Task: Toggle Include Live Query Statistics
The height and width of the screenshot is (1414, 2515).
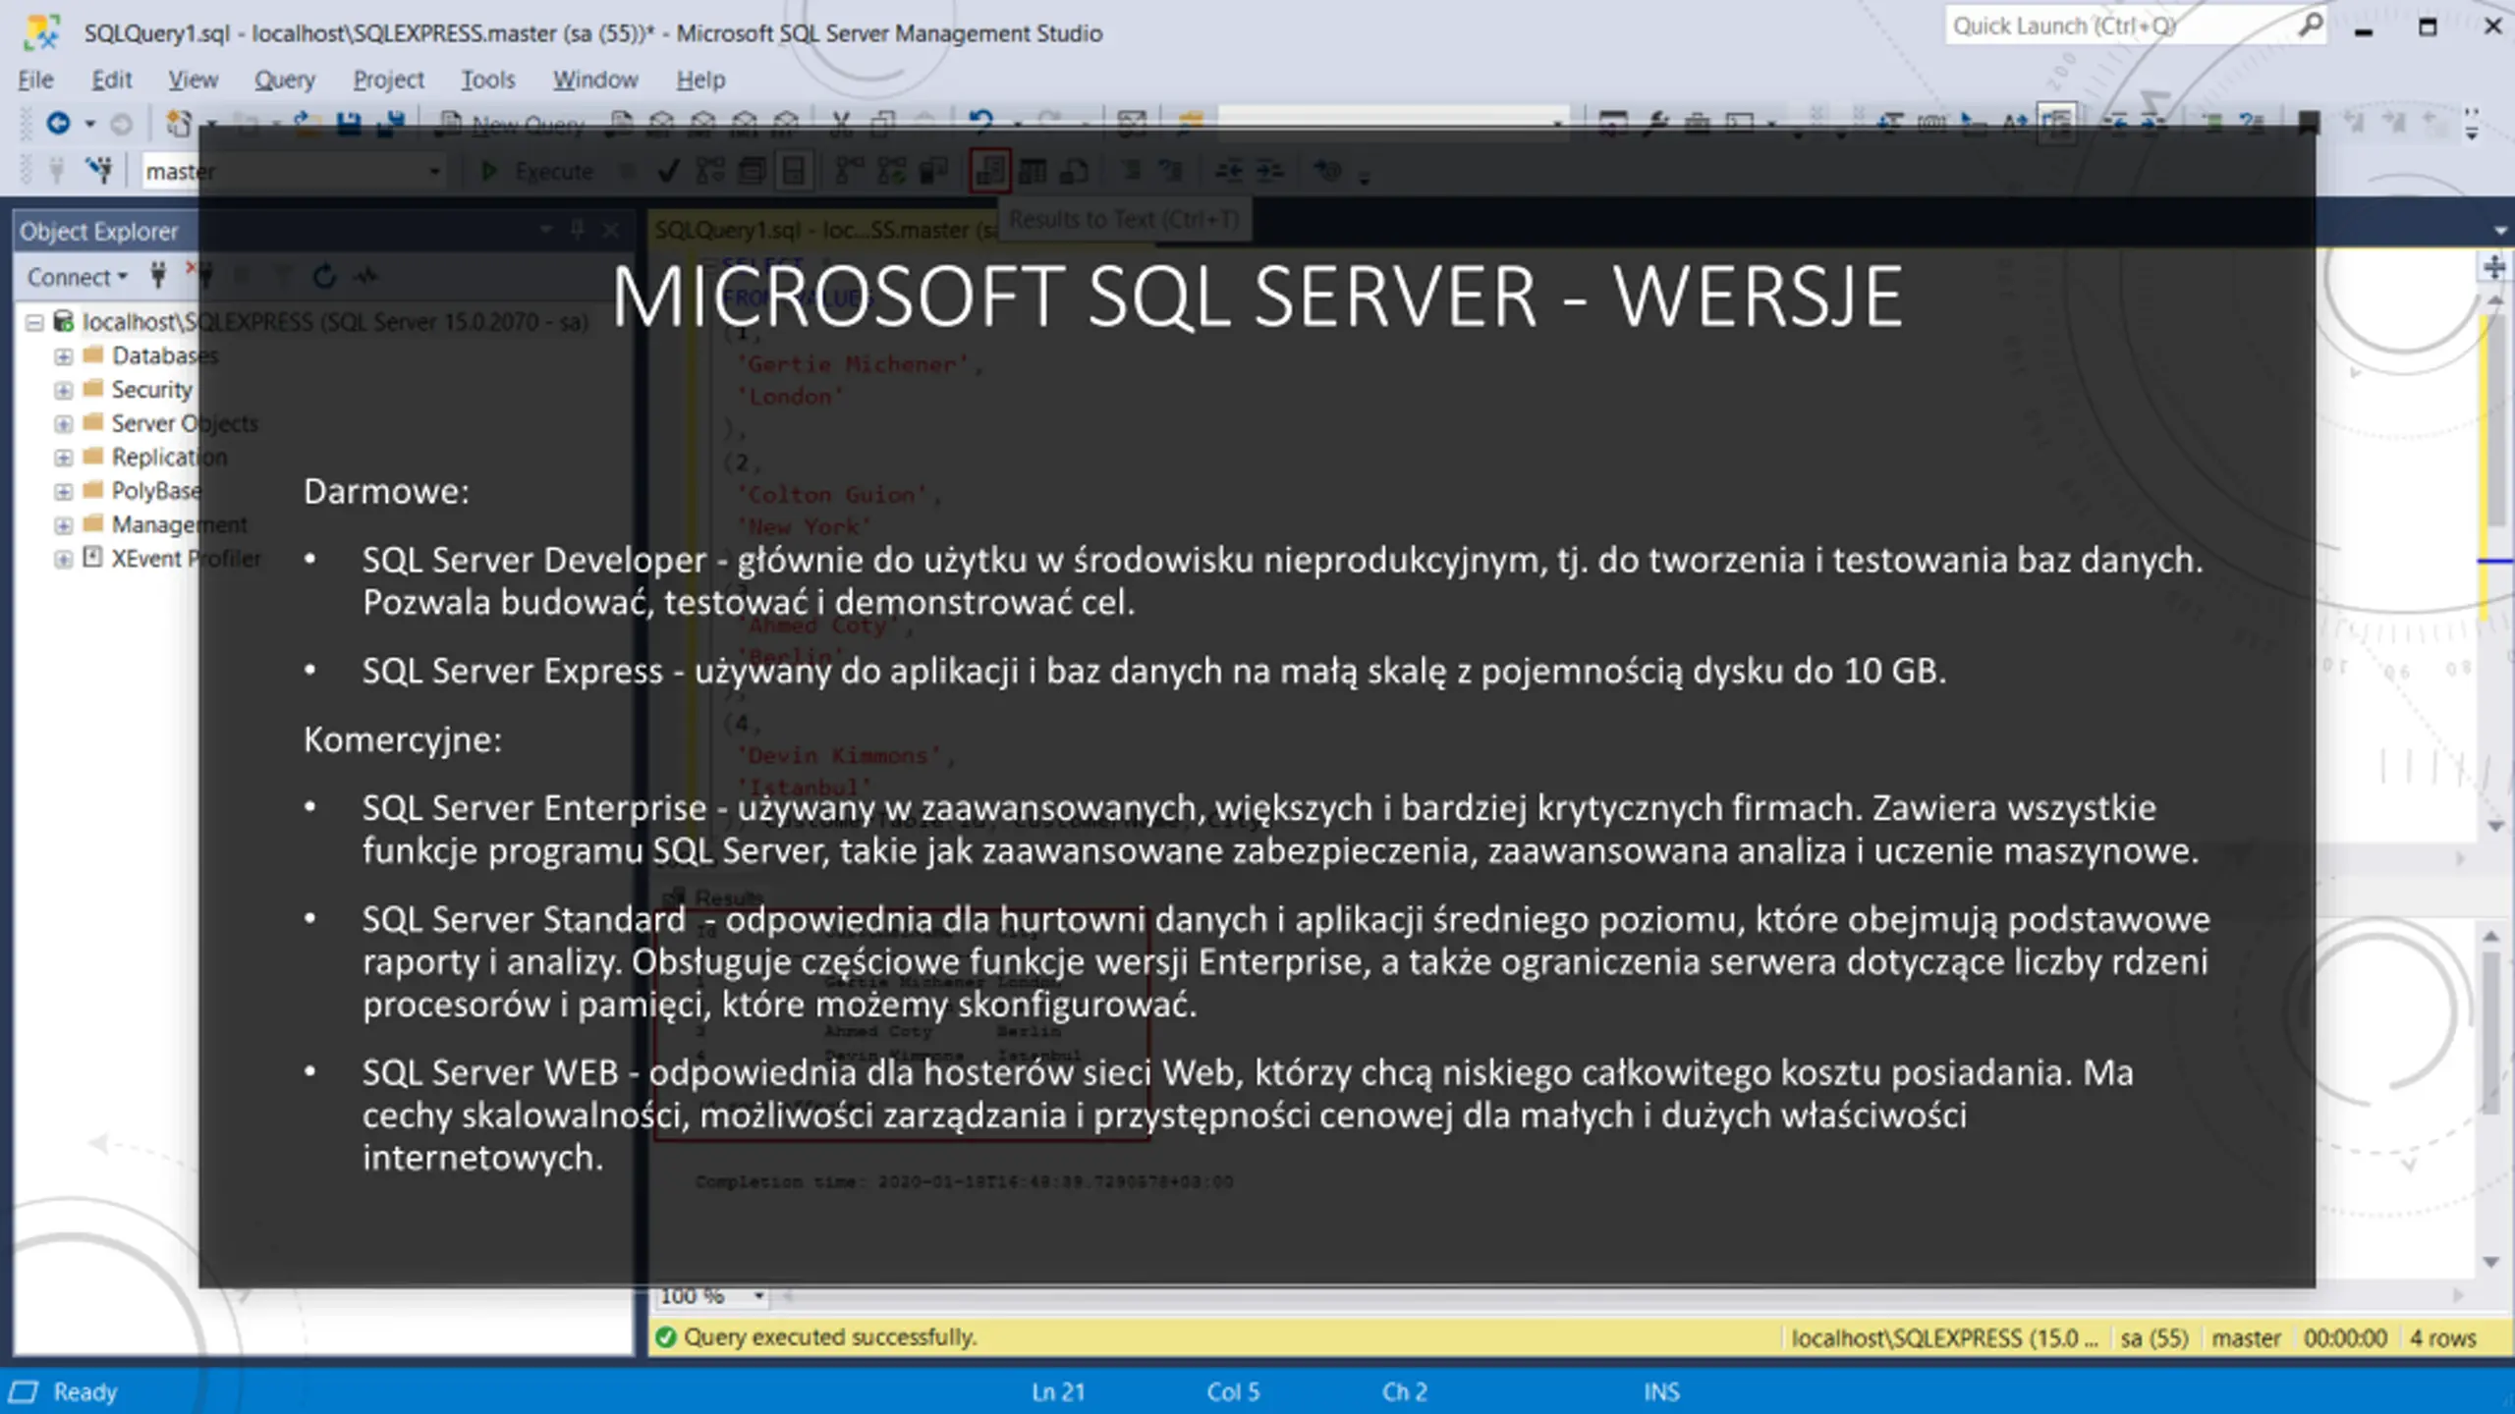Action: coord(891,172)
